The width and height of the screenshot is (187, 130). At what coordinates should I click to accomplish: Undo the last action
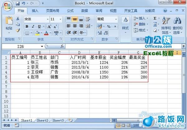pos(23,3)
